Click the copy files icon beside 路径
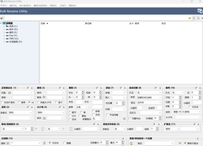This screenshot has width=203, height=146. pos(131,143)
